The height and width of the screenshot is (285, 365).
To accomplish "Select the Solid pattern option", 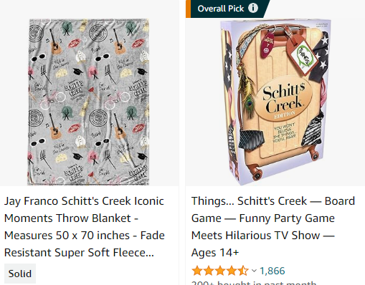I will pyautogui.click(x=20, y=274).
